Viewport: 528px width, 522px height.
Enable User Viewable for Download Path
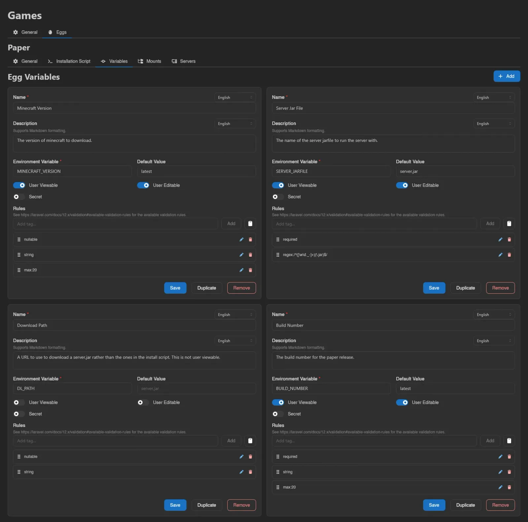(19, 403)
